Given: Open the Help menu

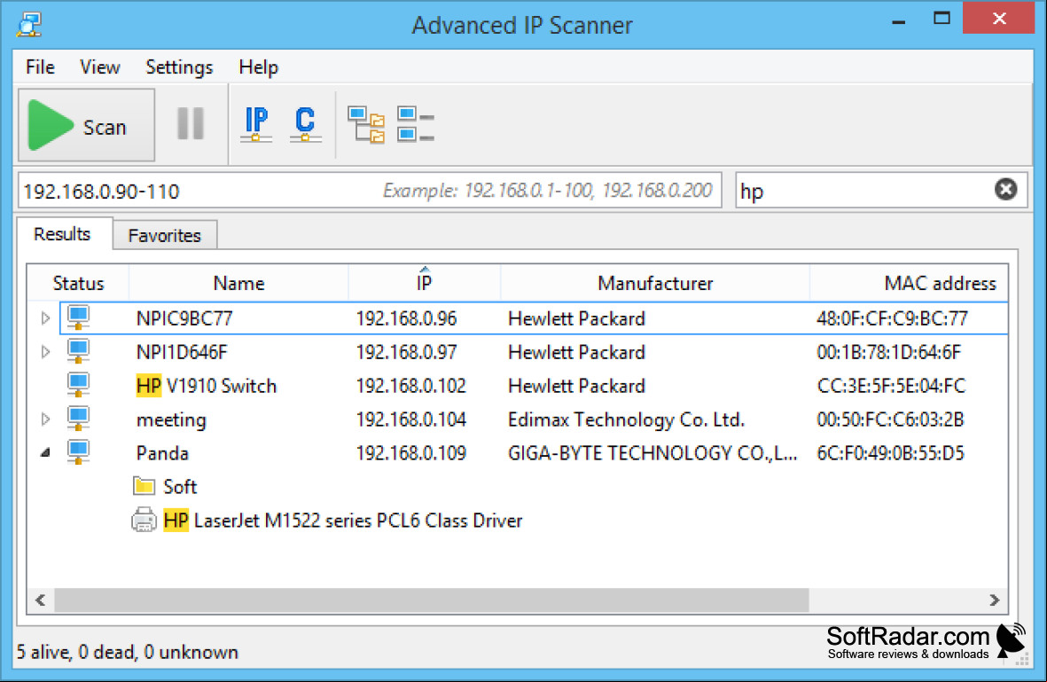Looking at the screenshot, I should [x=258, y=67].
